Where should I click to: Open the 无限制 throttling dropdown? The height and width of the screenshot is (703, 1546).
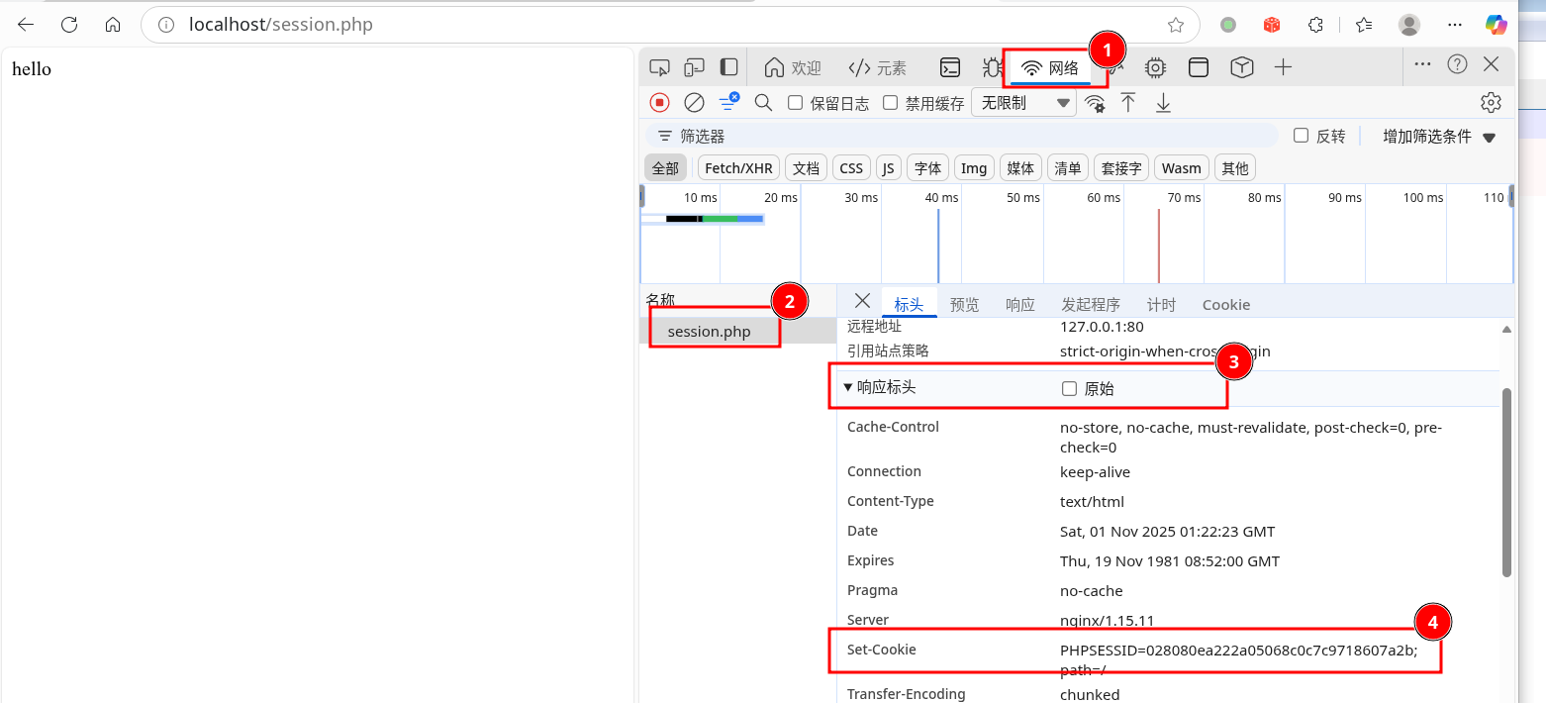coord(1023,102)
